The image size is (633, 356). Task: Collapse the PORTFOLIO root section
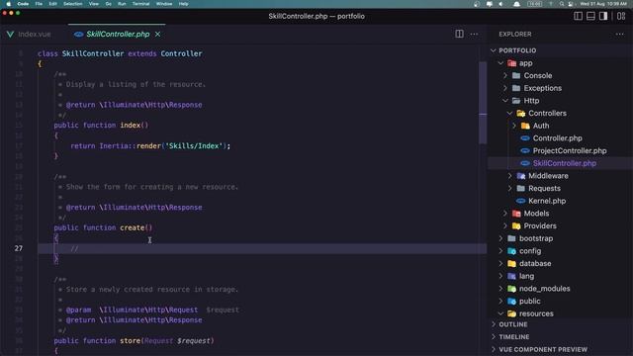[x=494, y=50]
